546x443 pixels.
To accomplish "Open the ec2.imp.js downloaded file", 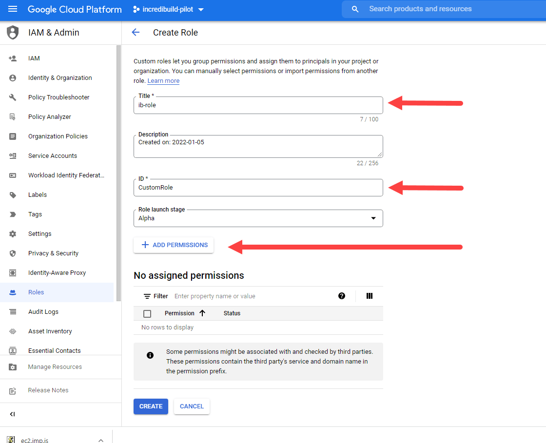I will click(35, 440).
